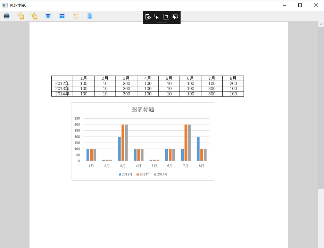This screenshot has height=248, width=324.
Task: Select the first hand navigation tool
Action: (x=20, y=16)
